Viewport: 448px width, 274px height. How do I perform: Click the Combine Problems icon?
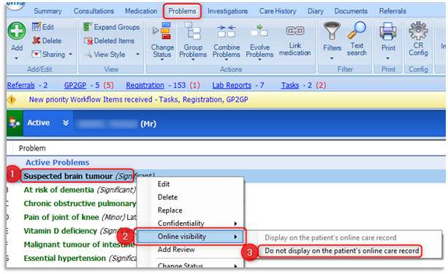click(x=227, y=31)
